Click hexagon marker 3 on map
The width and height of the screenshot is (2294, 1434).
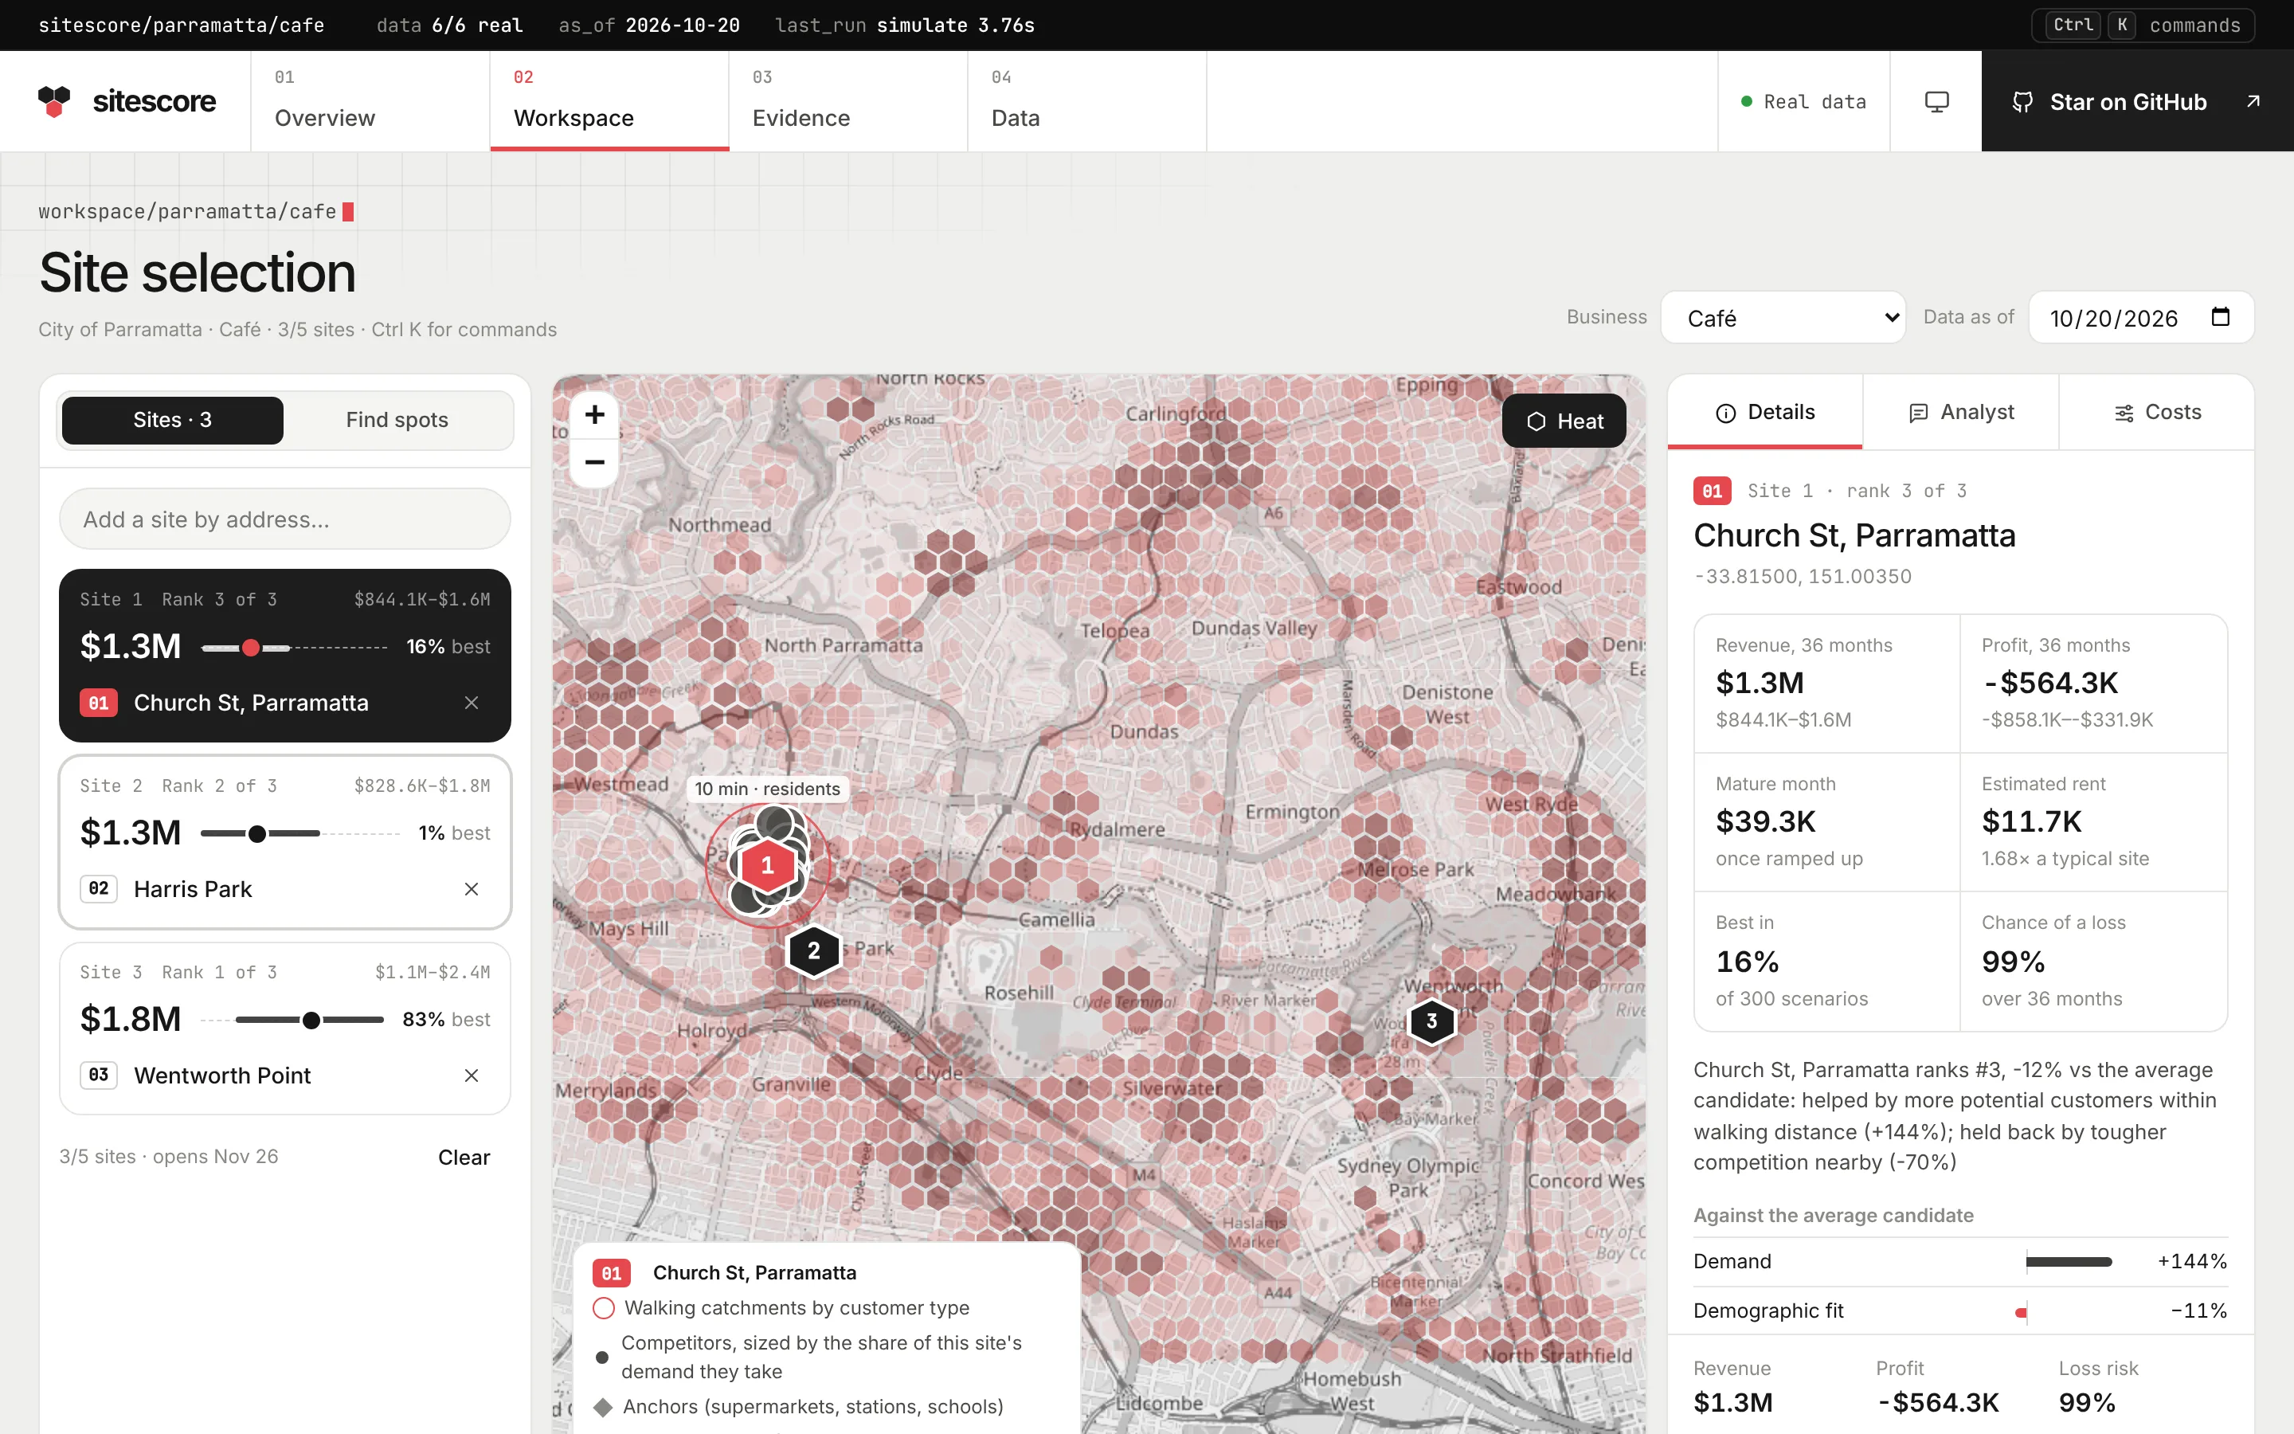1431,1021
